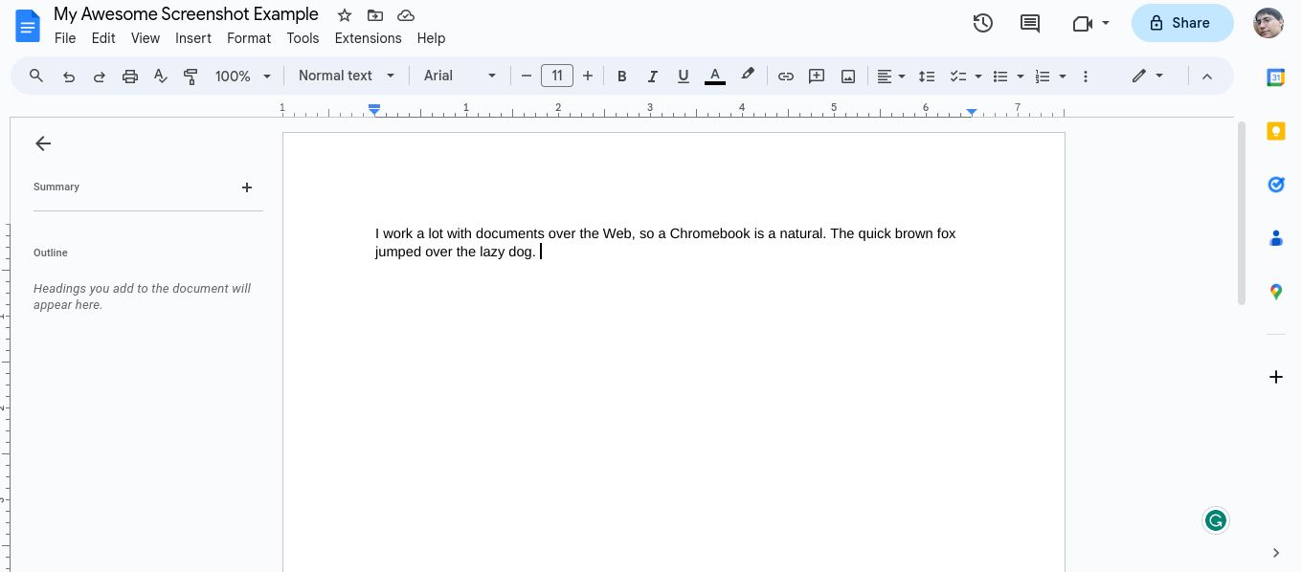Image resolution: width=1302 pixels, height=572 pixels.
Task: Open the Grammarly icon in the document
Action: coord(1216,520)
